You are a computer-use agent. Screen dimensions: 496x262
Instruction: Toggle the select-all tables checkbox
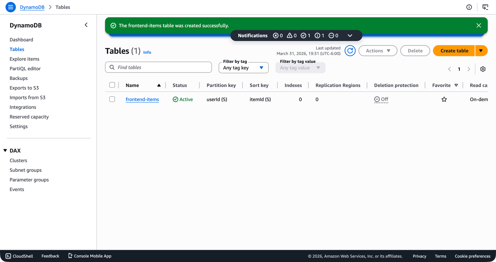[x=112, y=85]
